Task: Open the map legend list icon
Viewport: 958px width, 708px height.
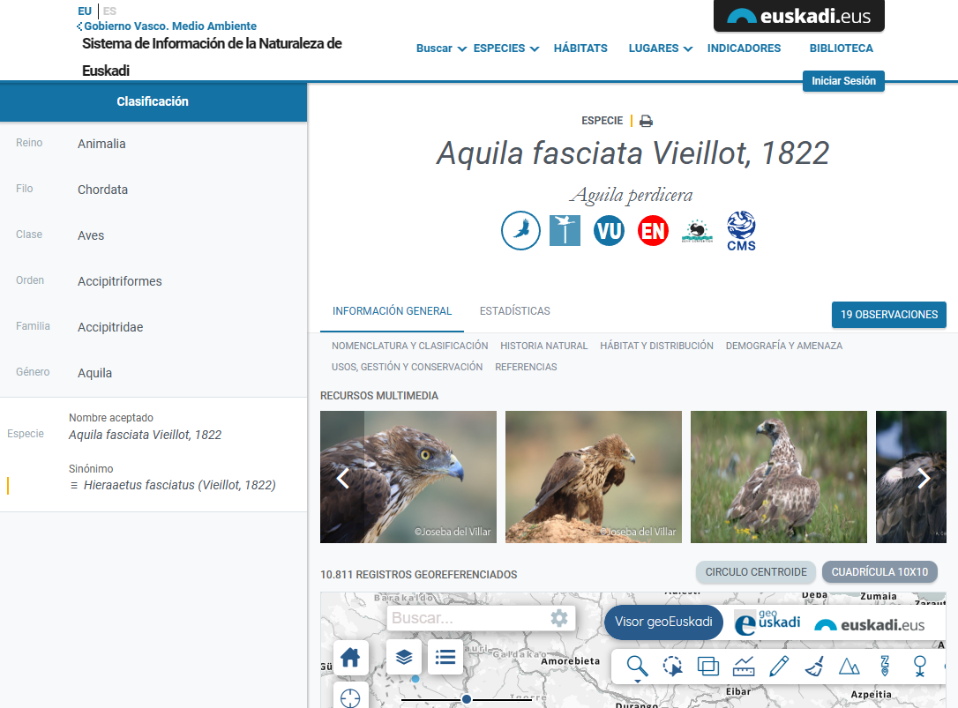Action: 445,657
